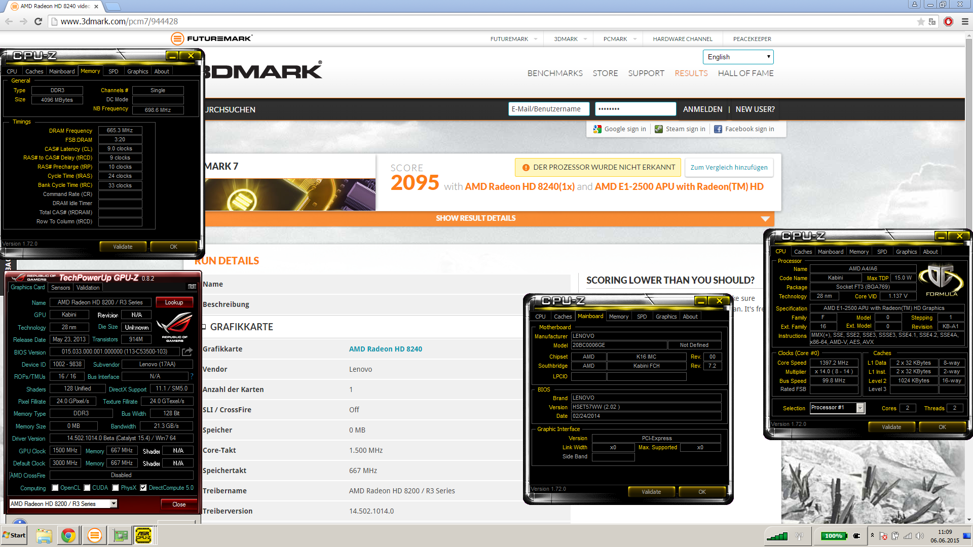Open Caches tab in Mainboard CPU-Z window

pyautogui.click(x=563, y=317)
